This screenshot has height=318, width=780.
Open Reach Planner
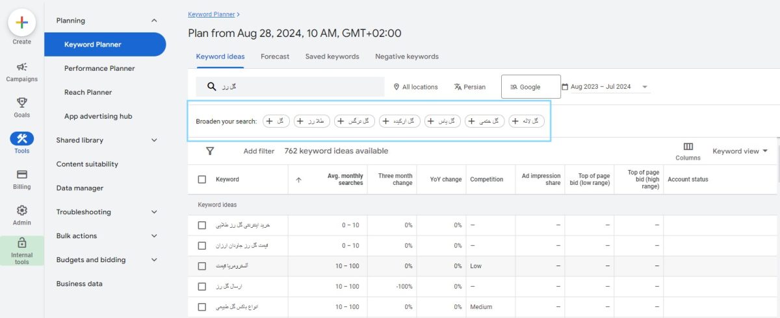(88, 92)
